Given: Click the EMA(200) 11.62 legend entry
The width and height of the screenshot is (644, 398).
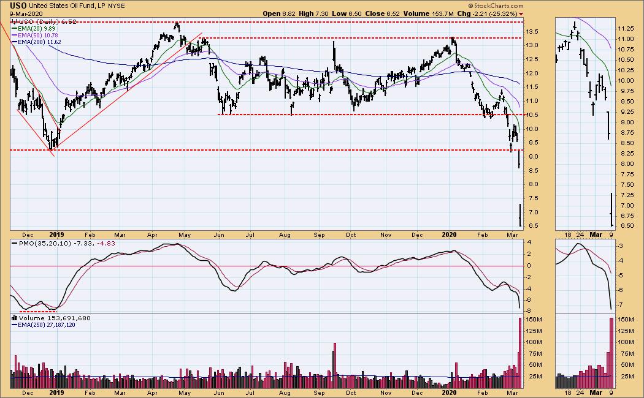Looking at the screenshot, I should click(39, 42).
